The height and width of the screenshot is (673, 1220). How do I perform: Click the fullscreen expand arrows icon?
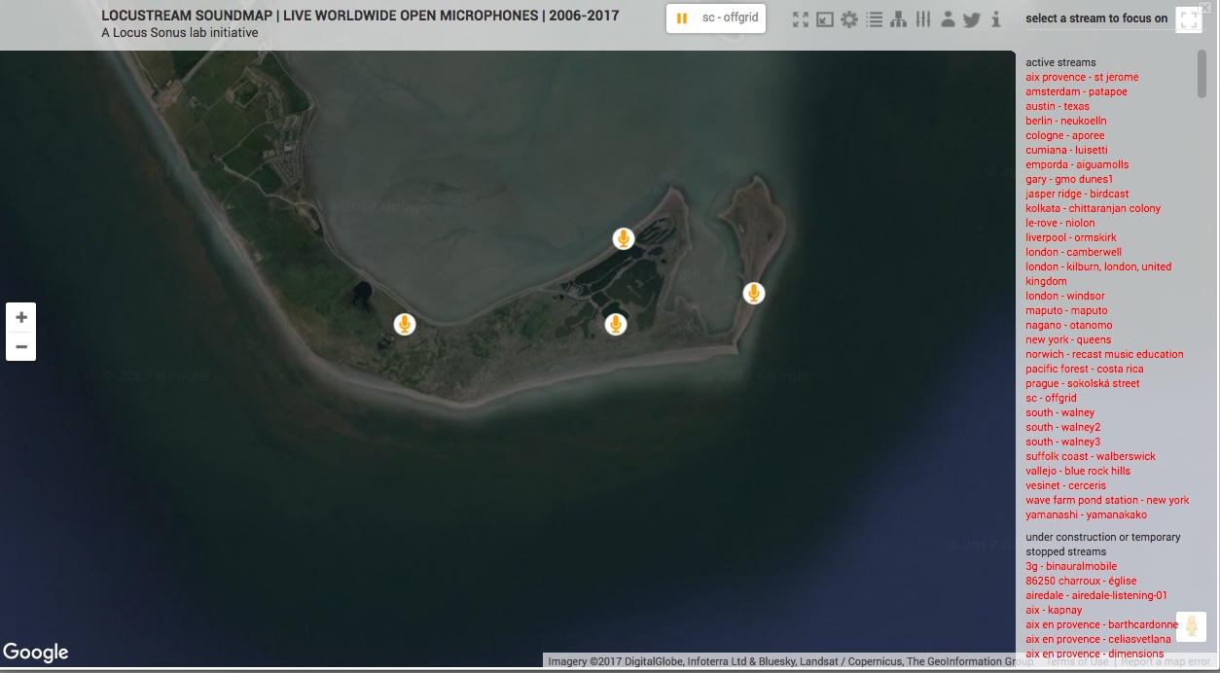[x=801, y=19]
